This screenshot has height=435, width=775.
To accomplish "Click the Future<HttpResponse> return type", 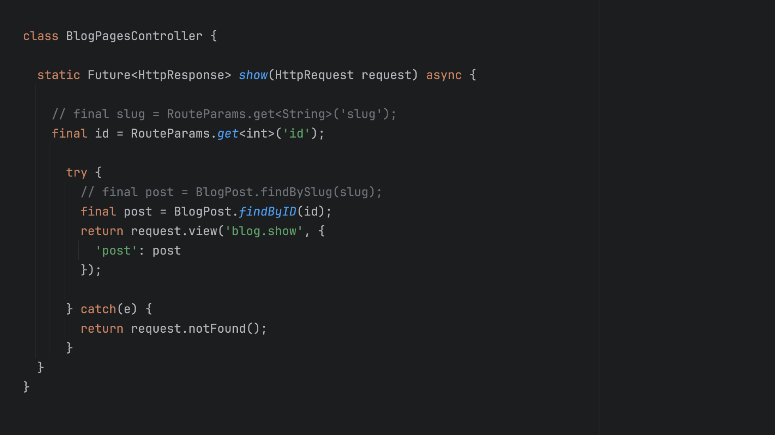I will tap(159, 75).
